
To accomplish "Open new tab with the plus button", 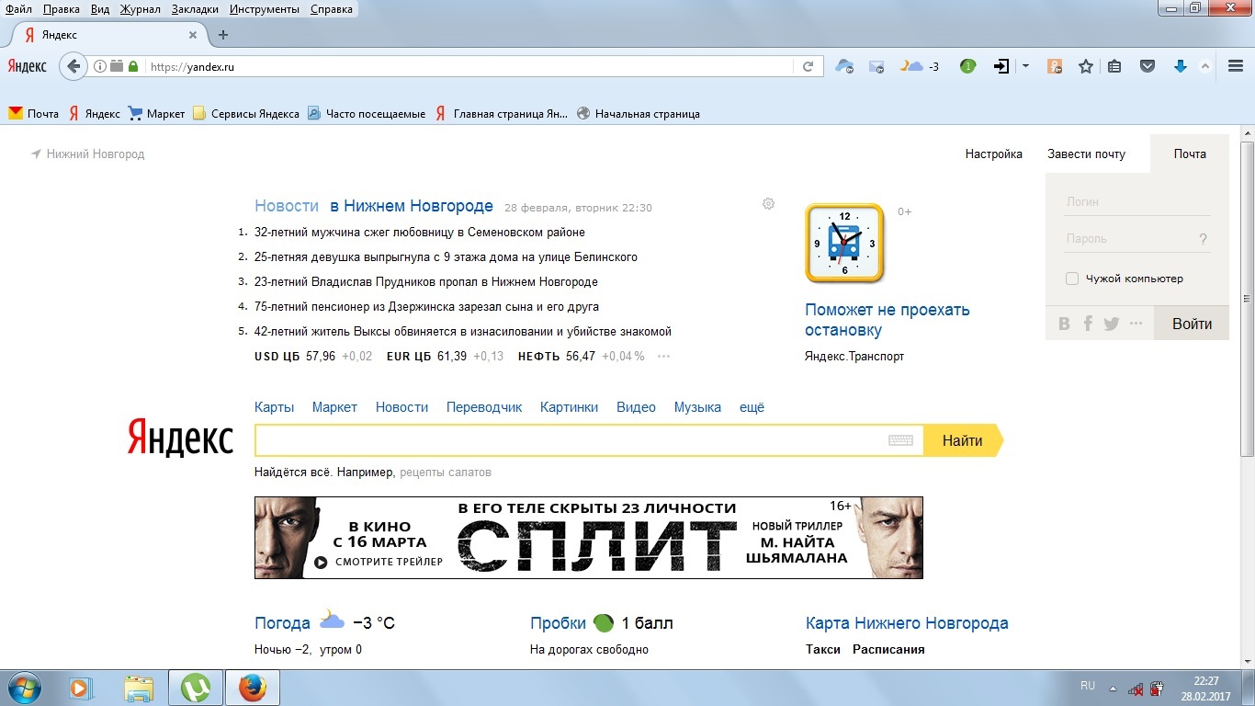I will 222,35.
